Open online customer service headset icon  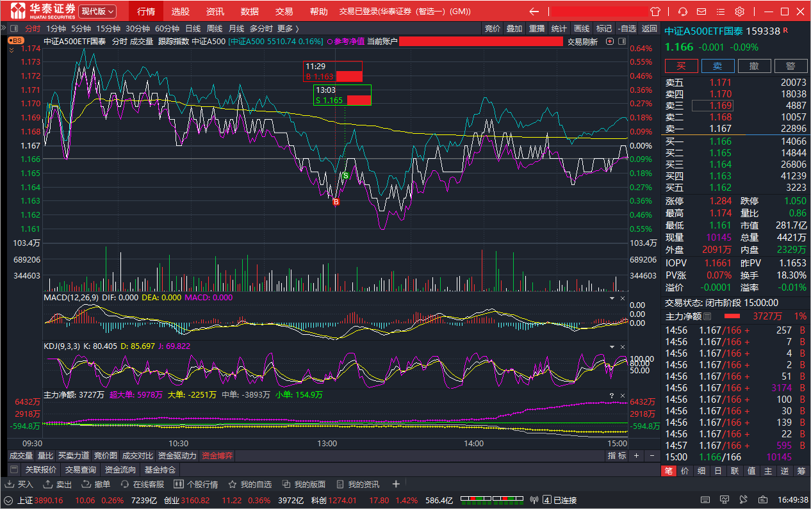(683, 12)
